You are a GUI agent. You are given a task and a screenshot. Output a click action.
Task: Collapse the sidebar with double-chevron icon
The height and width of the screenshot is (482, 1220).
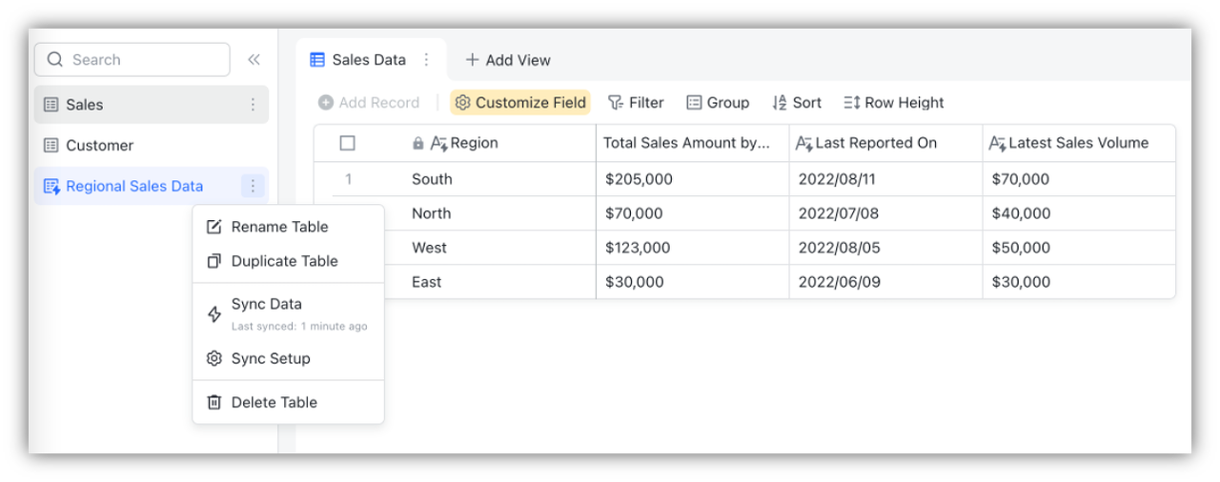tap(254, 60)
